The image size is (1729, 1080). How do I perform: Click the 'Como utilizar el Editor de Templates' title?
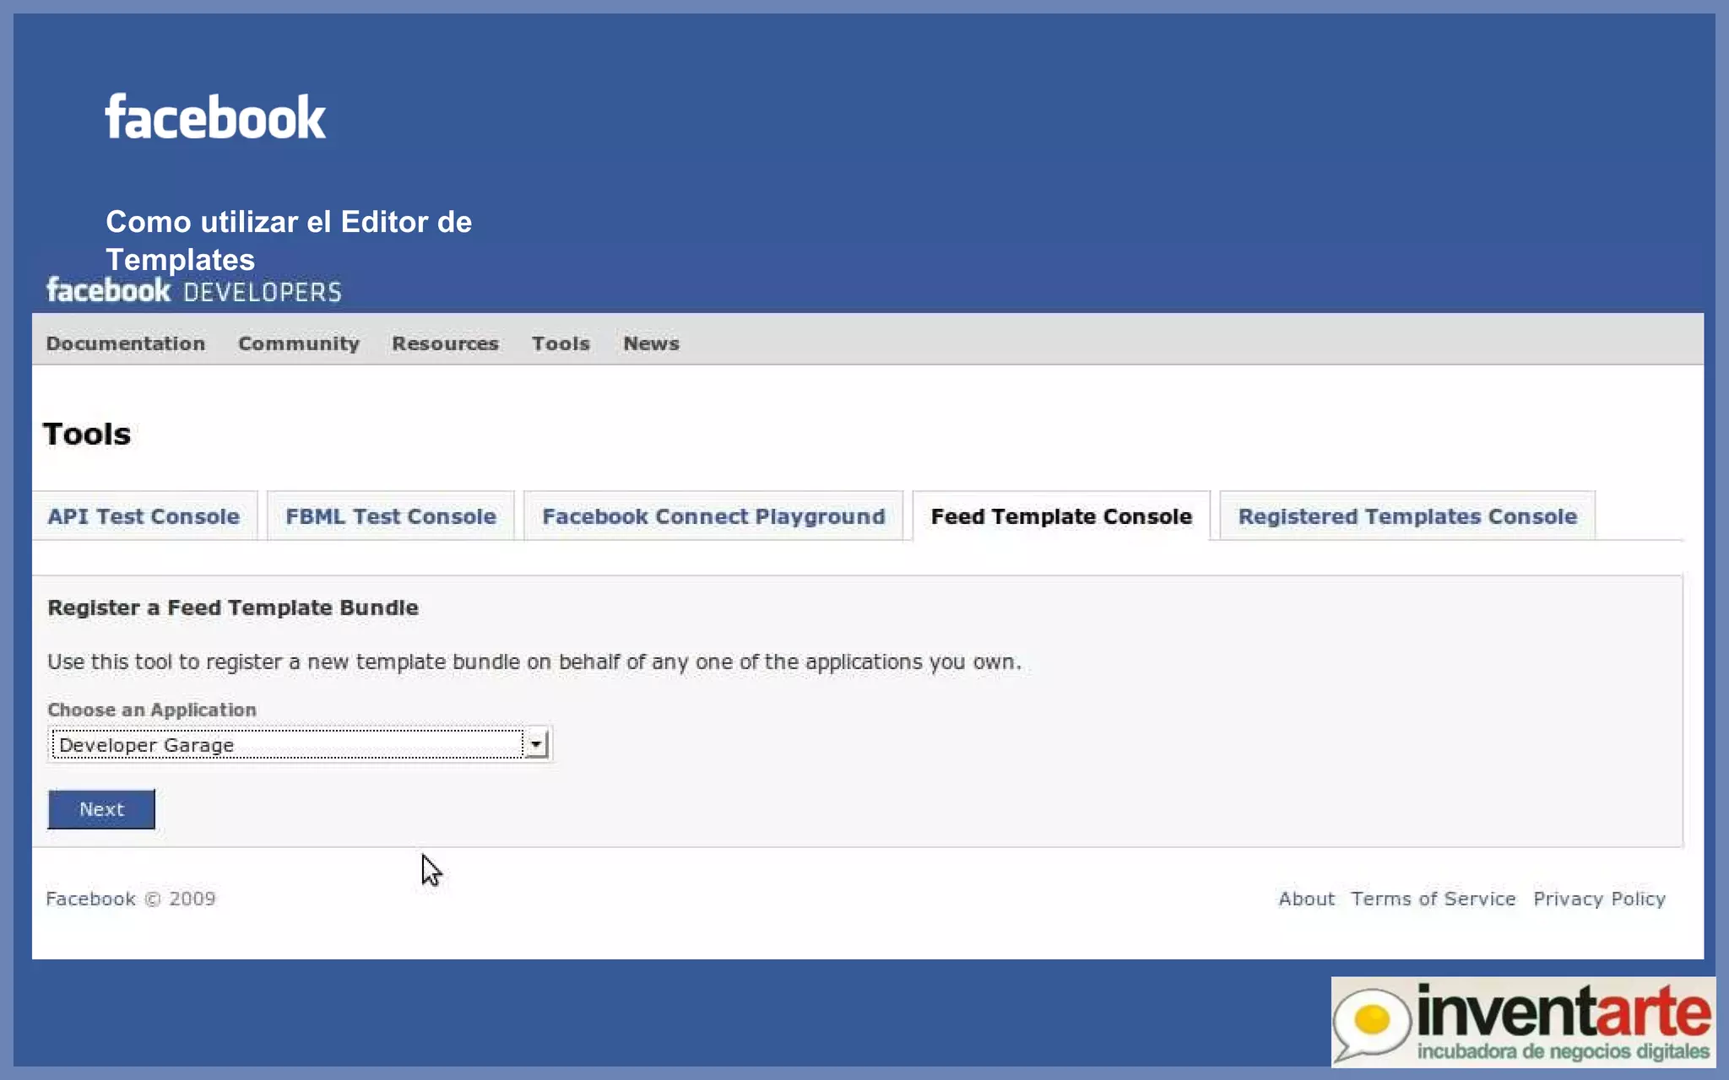(x=289, y=240)
